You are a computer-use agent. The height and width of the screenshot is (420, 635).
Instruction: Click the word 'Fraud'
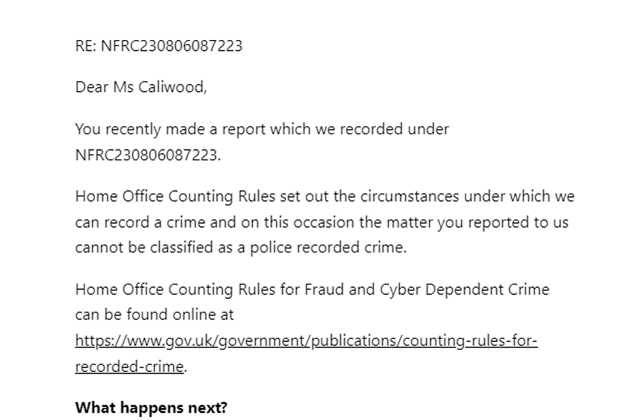323,290
